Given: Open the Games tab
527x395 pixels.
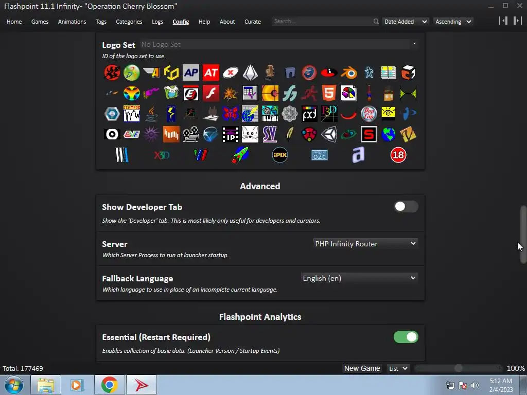Looking at the screenshot, I should click(40, 22).
